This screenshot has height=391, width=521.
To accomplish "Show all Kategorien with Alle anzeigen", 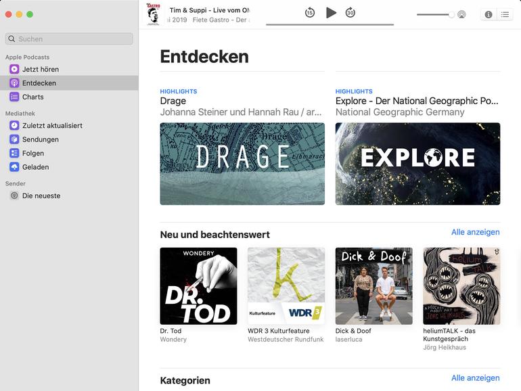I will [x=475, y=378].
